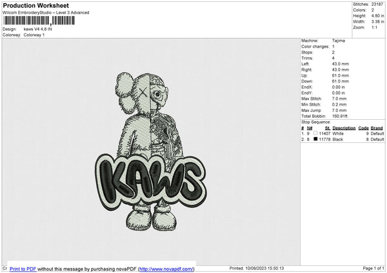Select stitch count '11407' in White row
Viewport: 387px width, 273px height.
pyautogui.click(x=324, y=133)
